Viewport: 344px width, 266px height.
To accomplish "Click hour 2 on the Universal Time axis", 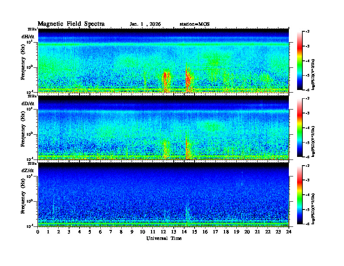I will [59, 232].
